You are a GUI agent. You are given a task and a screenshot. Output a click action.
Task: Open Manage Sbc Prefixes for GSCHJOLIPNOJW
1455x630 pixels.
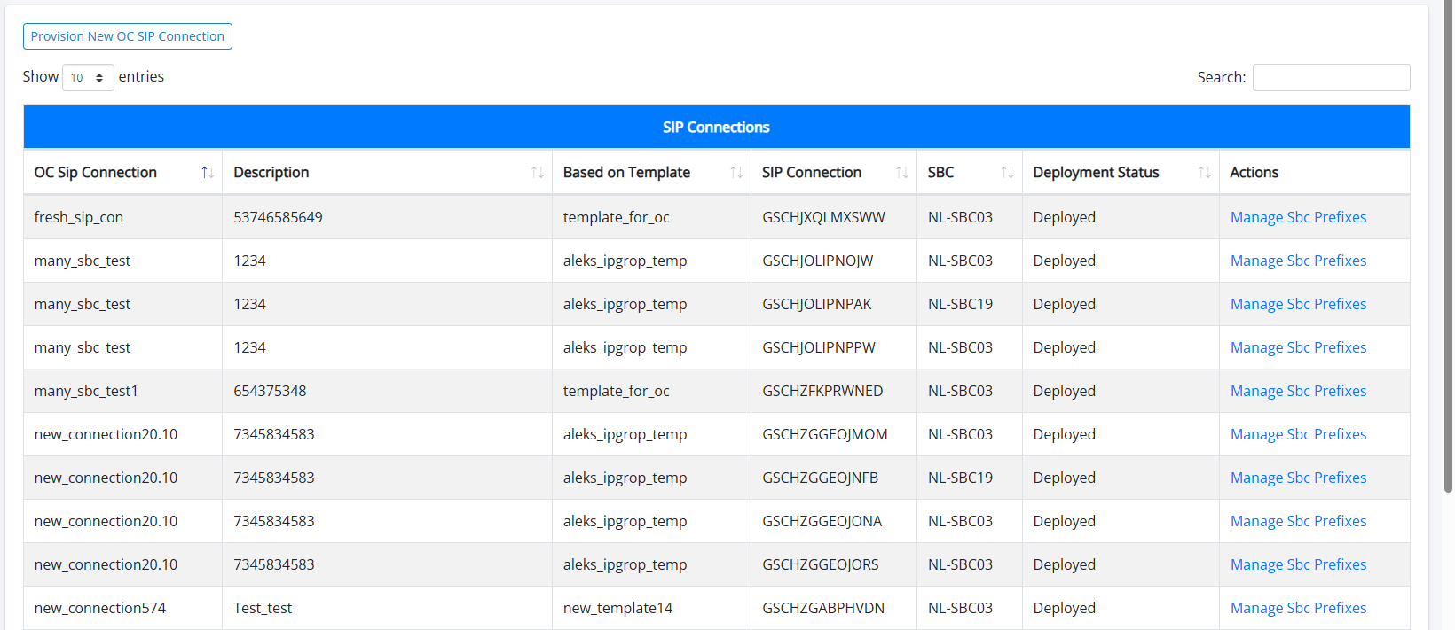tap(1298, 261)
